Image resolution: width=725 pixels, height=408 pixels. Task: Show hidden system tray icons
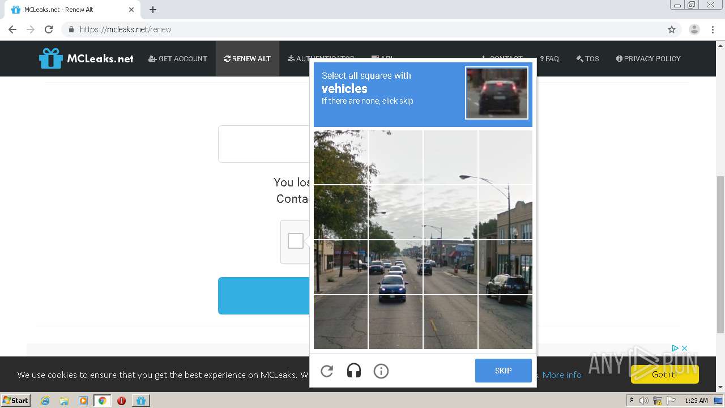click(632, 400)
